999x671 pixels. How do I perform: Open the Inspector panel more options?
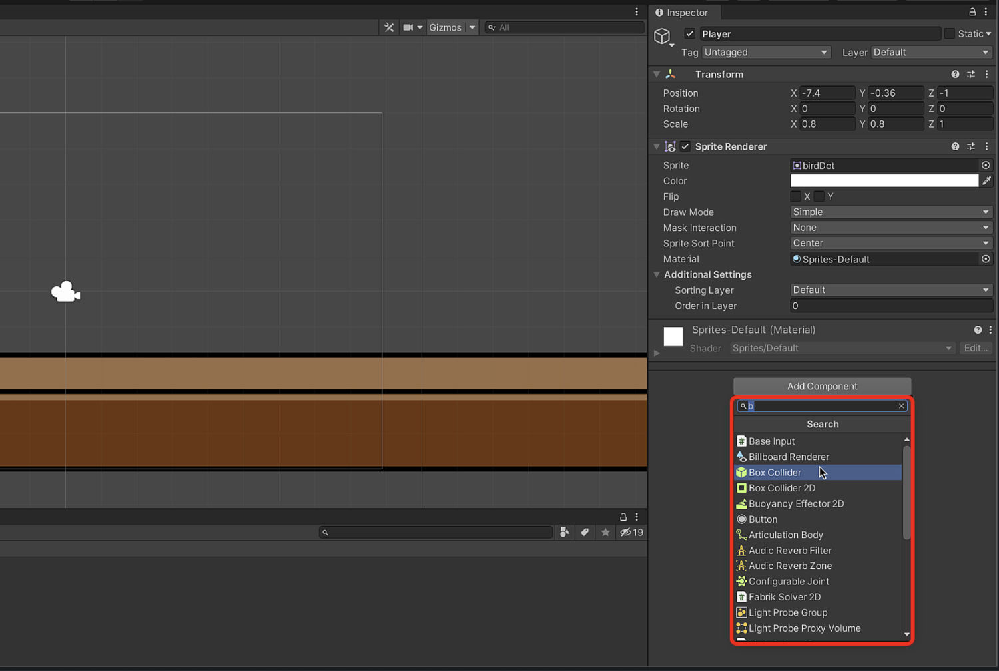click(986, 12)
